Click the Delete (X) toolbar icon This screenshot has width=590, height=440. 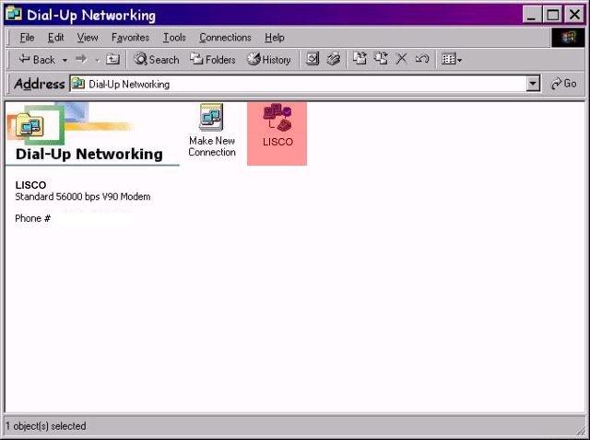point(401,60)
